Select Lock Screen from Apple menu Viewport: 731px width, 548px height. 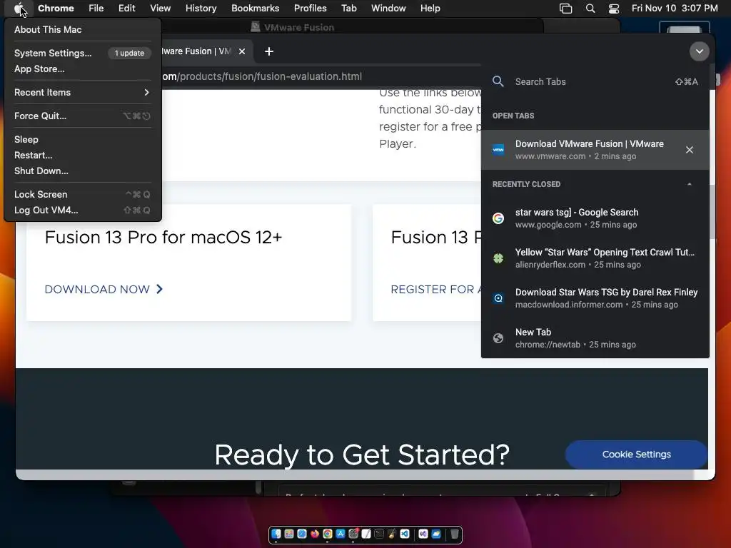pos(82,194)
